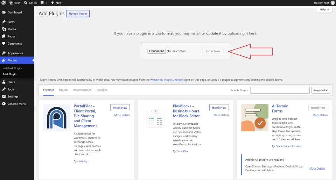Click the Posts pin icon

pyautogui.click(x=4, y=22)
